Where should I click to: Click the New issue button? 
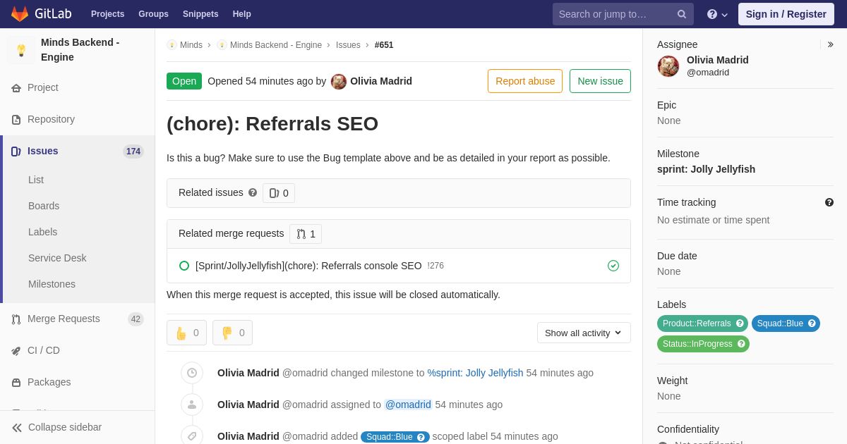tap(600, 81)
